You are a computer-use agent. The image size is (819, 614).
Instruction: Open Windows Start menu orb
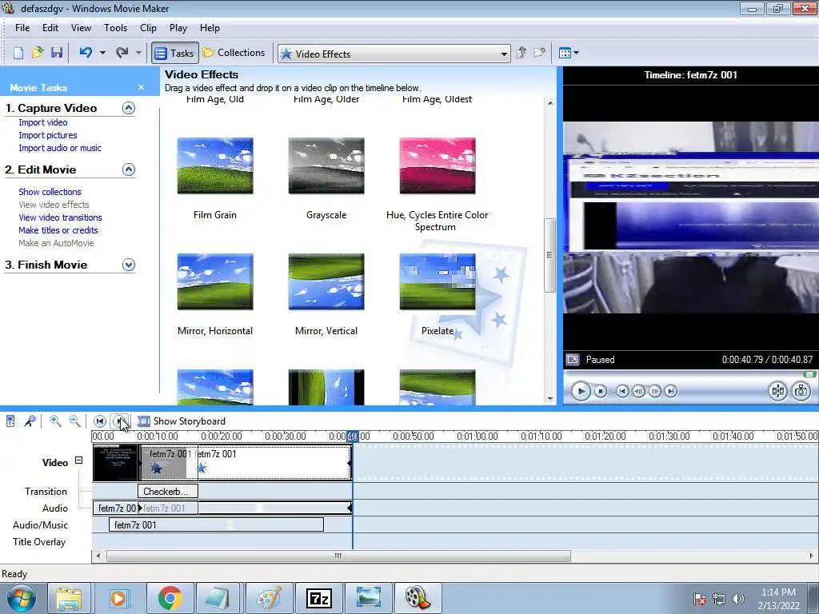(20, 598)
